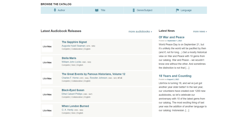Open The Sapphire Signet audiobook
This screenshot has width=251, height=117.
(x=74, y=42)
